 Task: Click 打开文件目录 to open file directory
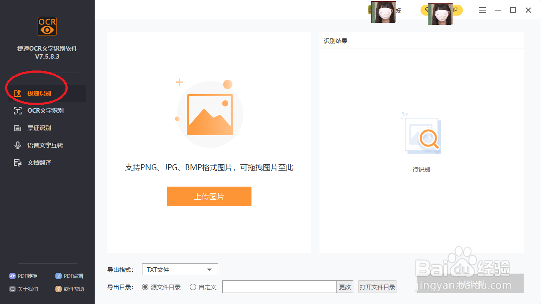pos(377,287)
